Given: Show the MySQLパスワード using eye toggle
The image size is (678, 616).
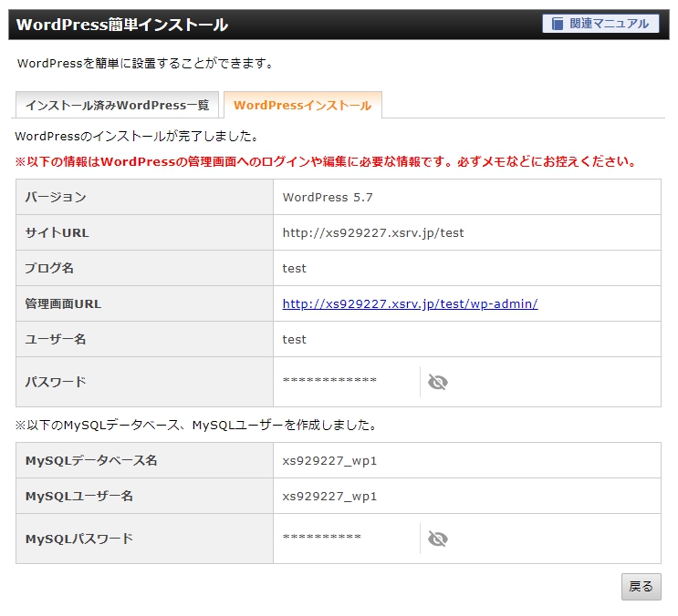Looking at the screenshot, I should pos(438,539).
